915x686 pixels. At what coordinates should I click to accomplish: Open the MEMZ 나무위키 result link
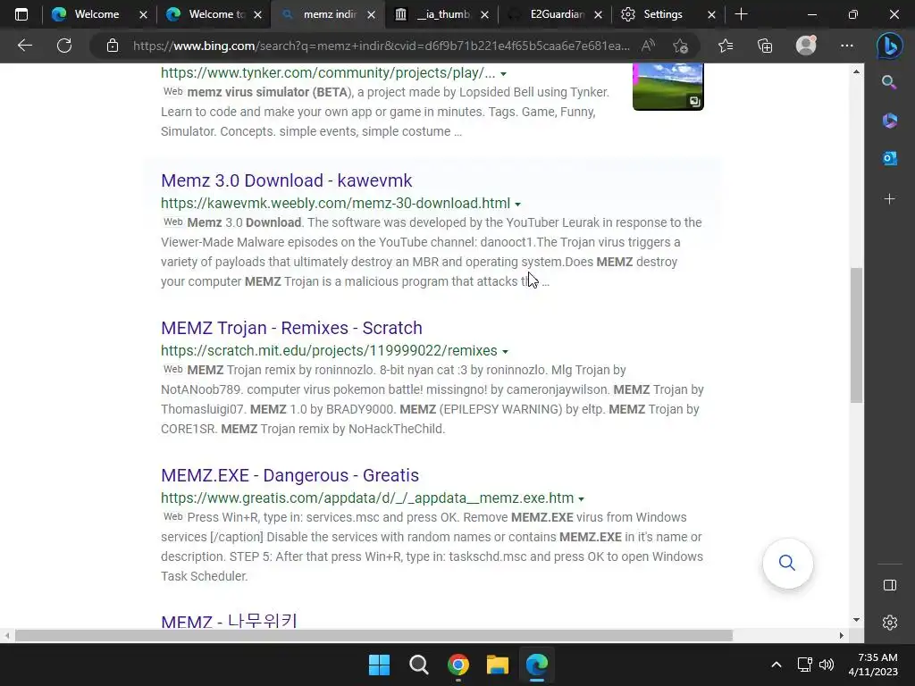pyautogui.click(x=230, y=621)
